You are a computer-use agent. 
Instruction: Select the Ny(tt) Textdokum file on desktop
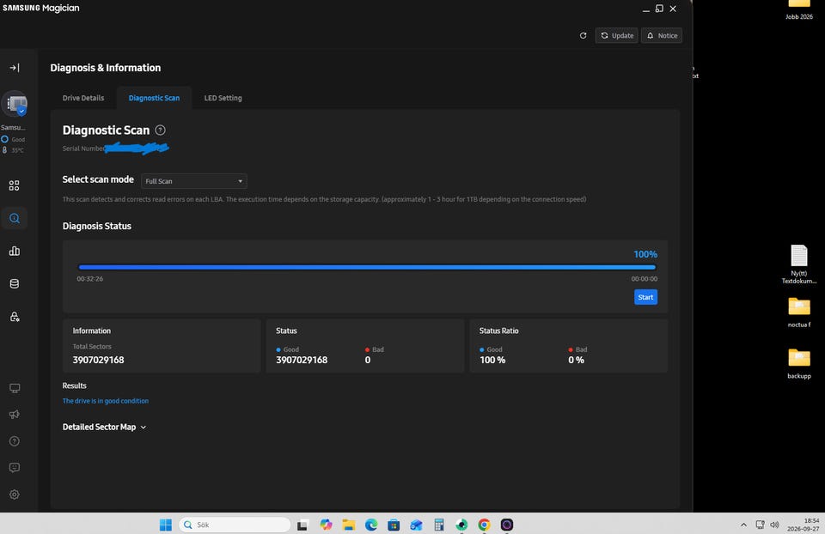coord(798,264)
